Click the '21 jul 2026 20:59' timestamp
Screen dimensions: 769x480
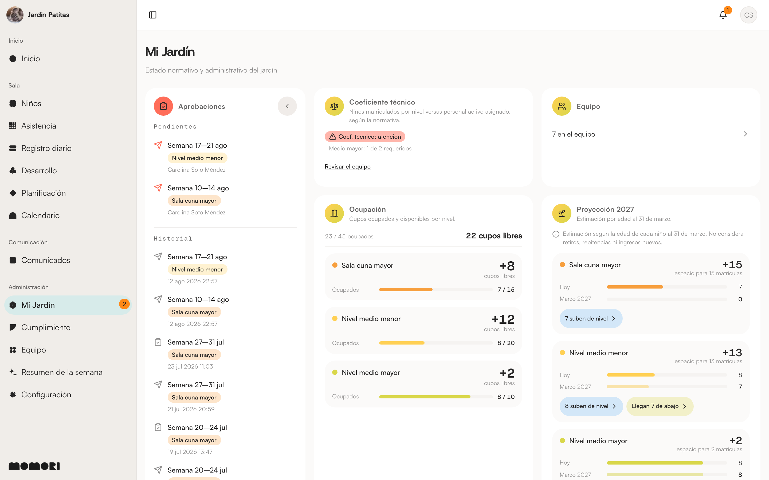point(191,409)
